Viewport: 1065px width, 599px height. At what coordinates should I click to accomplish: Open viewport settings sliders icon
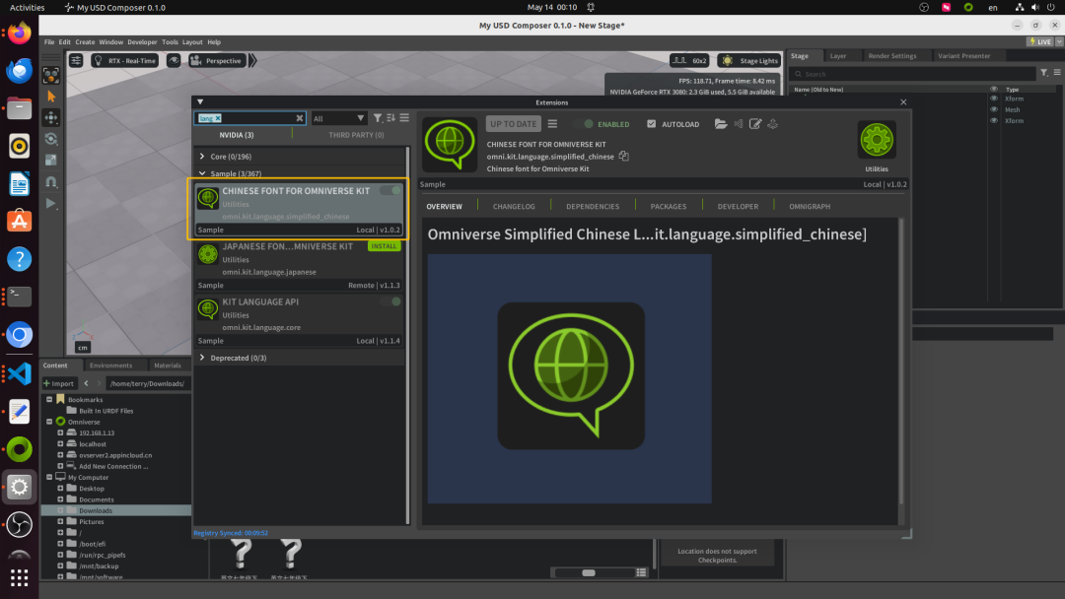coord(76,60)
